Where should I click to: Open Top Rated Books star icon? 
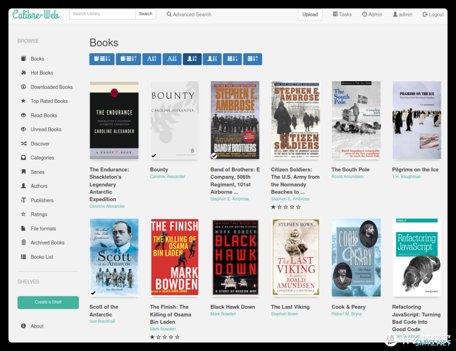point(24,101)
